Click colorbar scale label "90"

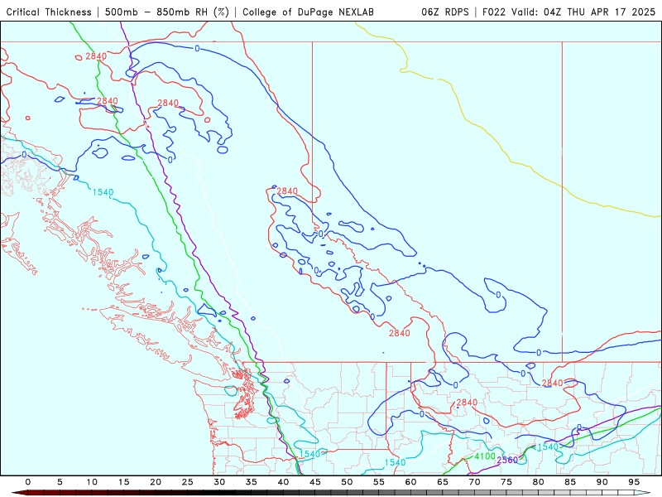coord(602,482)
